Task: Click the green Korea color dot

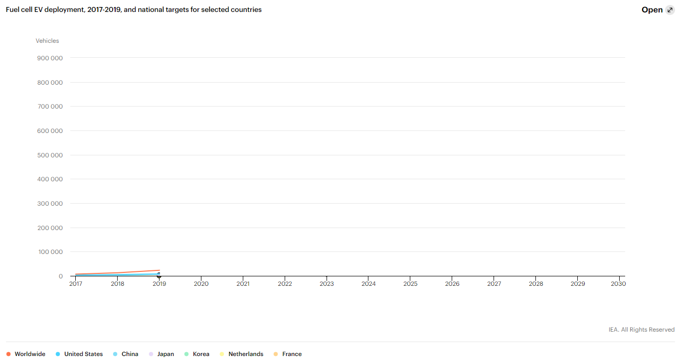Action: click(x=186, y=354)
